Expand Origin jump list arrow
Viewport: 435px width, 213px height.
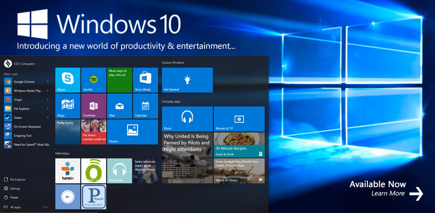48,99
